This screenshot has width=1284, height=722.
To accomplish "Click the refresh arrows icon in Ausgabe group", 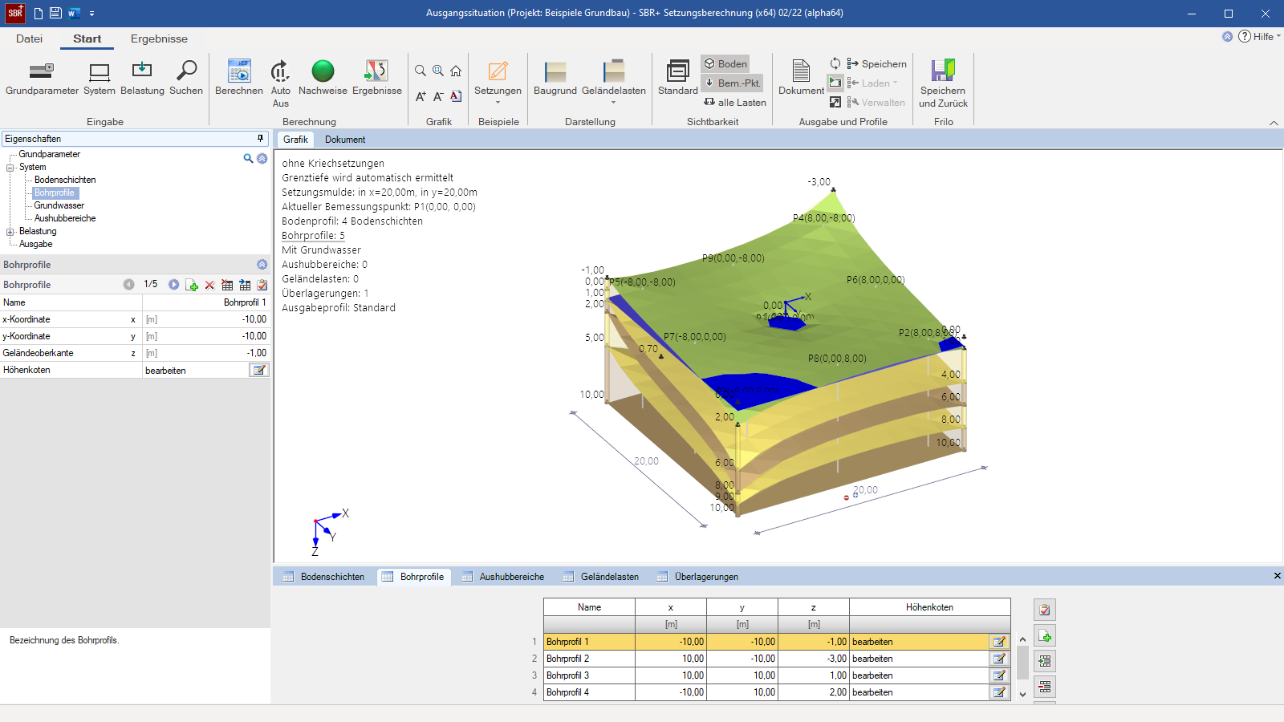I will coord(835,63).
